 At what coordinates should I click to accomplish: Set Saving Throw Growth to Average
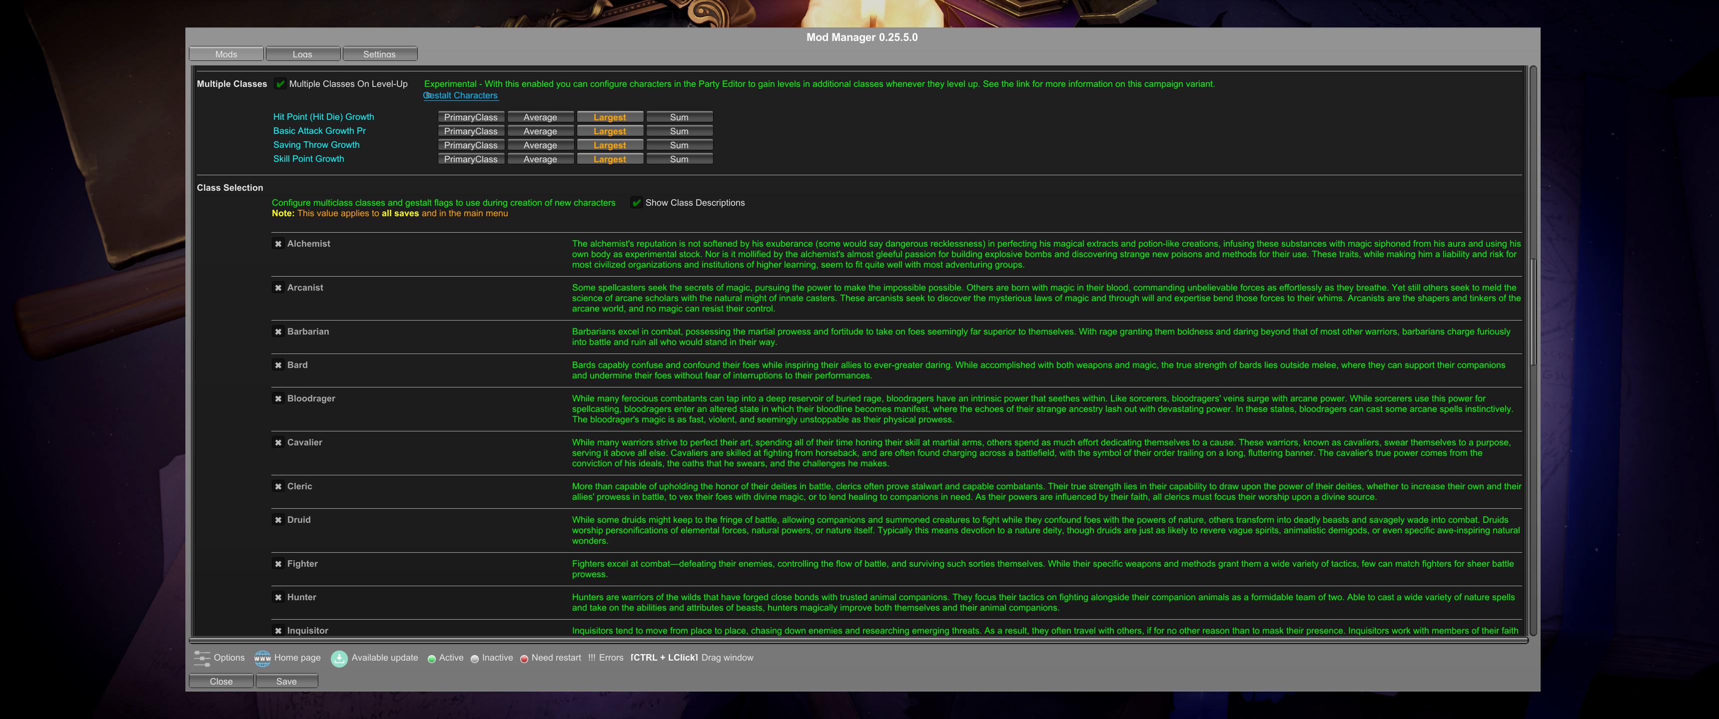tap(540, 145)
